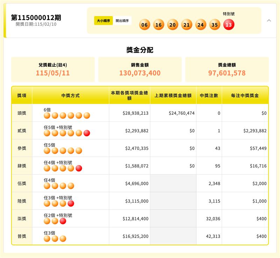
Task: Switch to 大小順序 sort order
Action: coord(103,21)
